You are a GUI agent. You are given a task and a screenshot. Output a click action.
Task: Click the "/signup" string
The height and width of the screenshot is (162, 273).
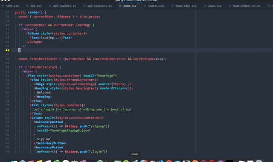click(x=98, y=126)
